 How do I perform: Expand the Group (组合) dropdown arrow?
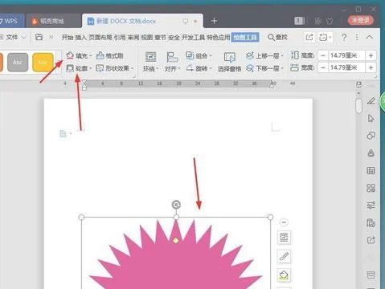211,55
